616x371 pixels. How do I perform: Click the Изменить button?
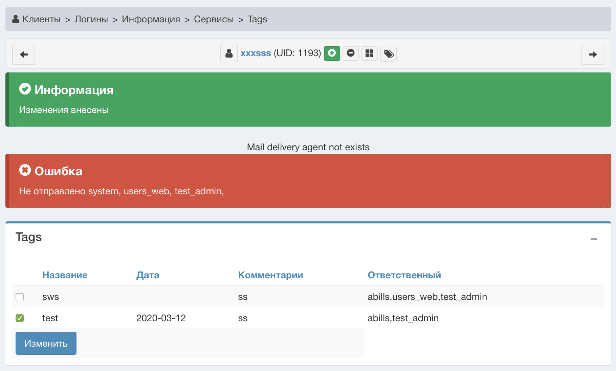tap(46, 343)
